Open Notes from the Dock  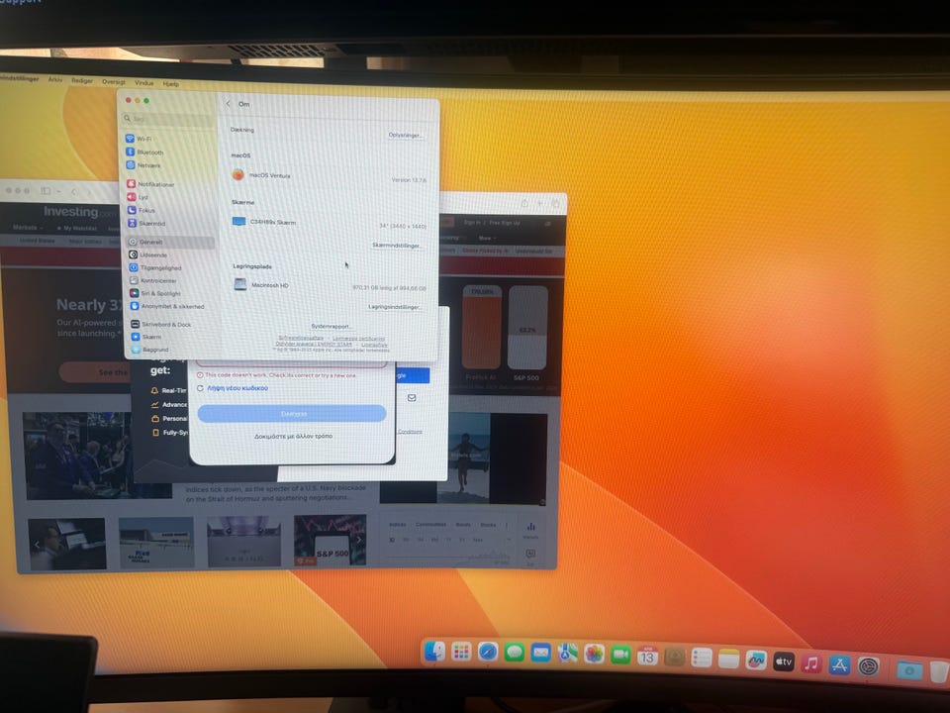(728, 659)
